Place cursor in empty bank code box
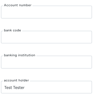 tap(46, 38)
